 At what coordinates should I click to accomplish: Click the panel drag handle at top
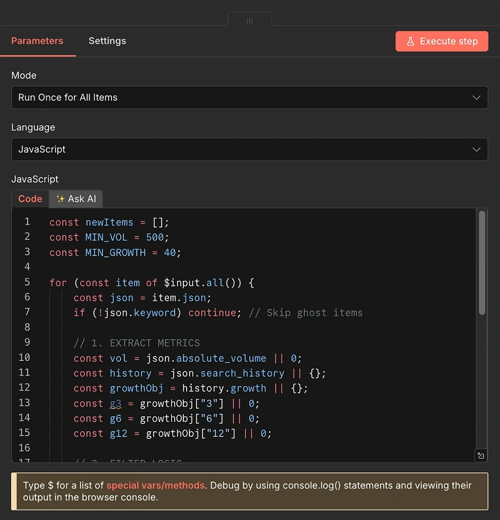(x=250, y=20)
